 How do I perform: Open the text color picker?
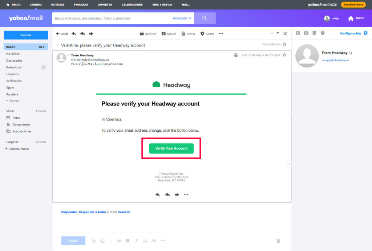(145, 240)
